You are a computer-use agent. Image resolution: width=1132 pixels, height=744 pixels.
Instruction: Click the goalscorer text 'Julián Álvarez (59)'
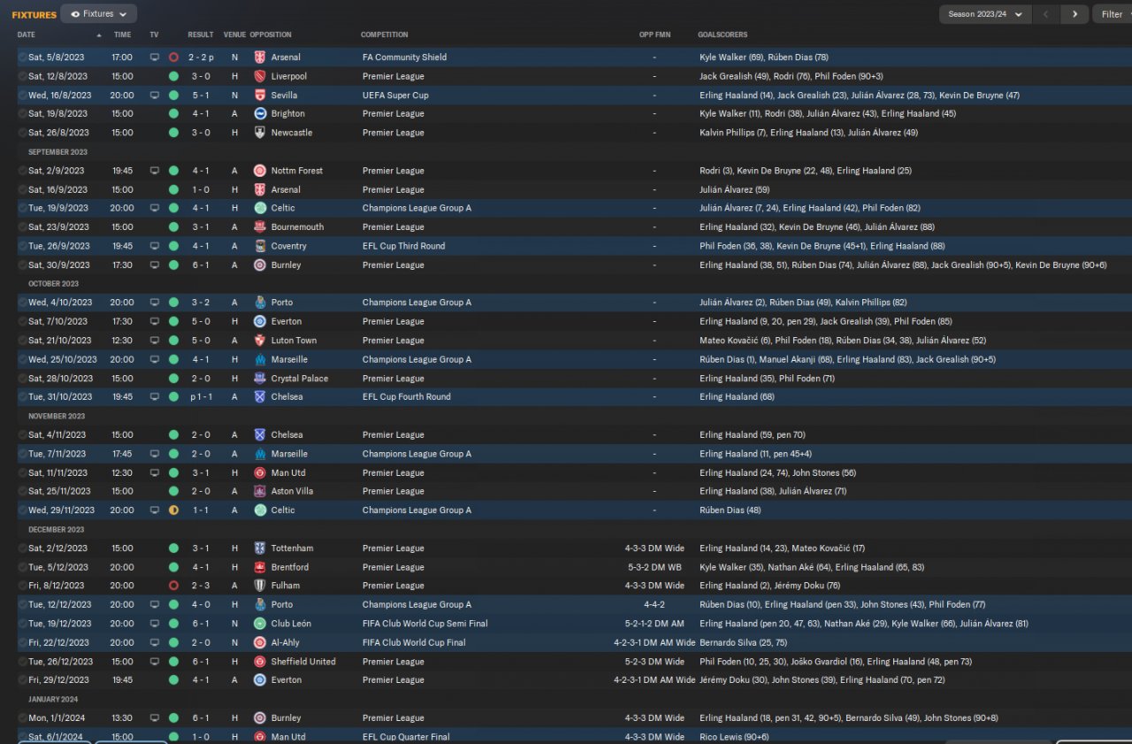[x=734, y=190]
